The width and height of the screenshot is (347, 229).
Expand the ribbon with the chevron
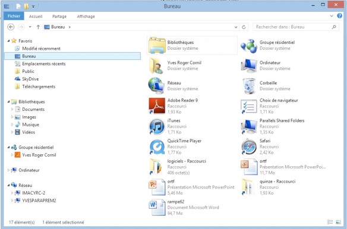pyautogui.click(x=332, y=16)
